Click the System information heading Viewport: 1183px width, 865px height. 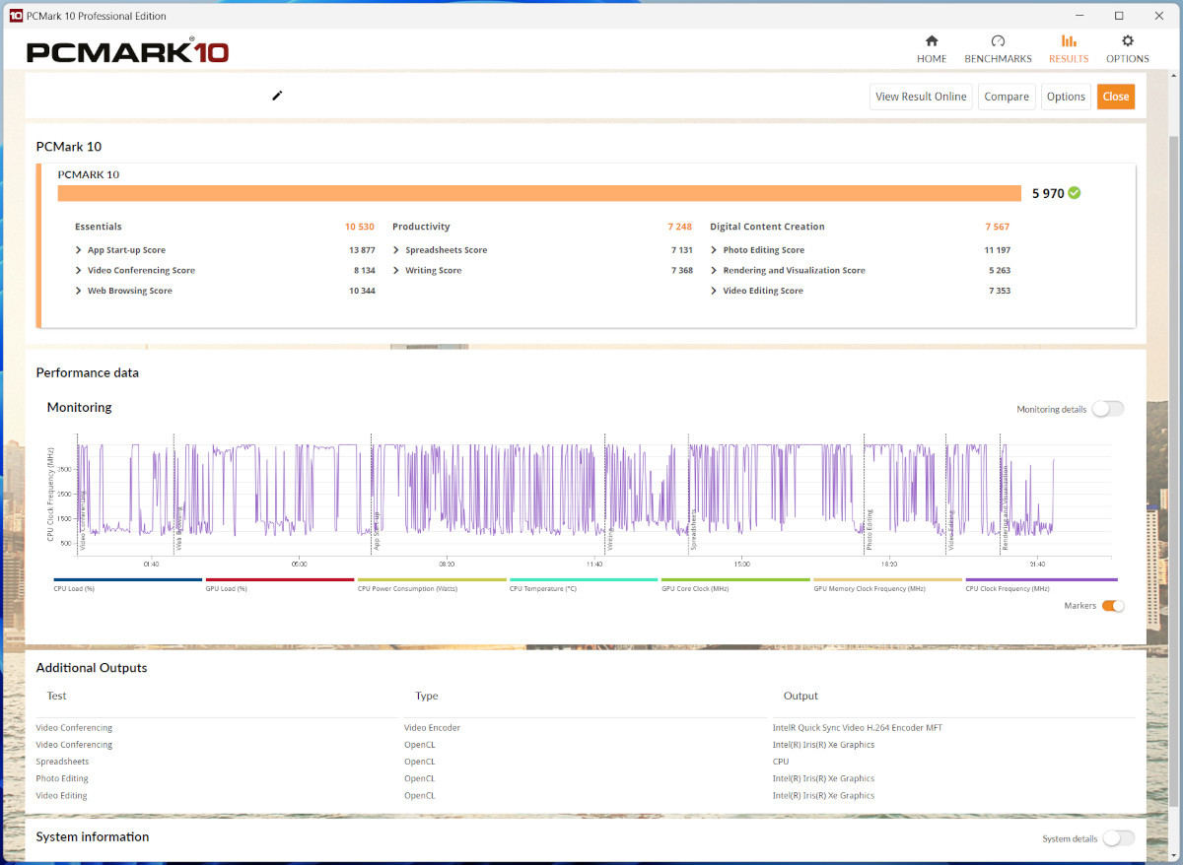pos(93,836)
